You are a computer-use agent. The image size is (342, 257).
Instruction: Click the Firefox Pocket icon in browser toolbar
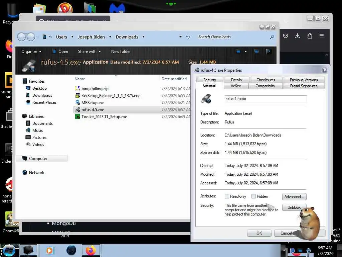pos(286,36)
